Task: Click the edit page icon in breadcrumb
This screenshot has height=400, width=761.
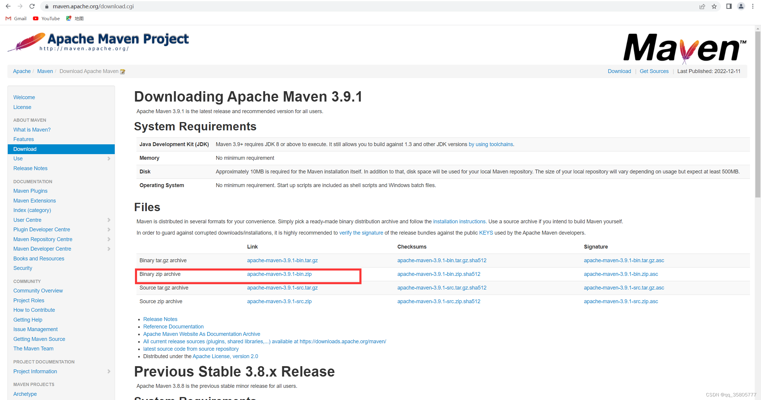Action: [122, 72]
